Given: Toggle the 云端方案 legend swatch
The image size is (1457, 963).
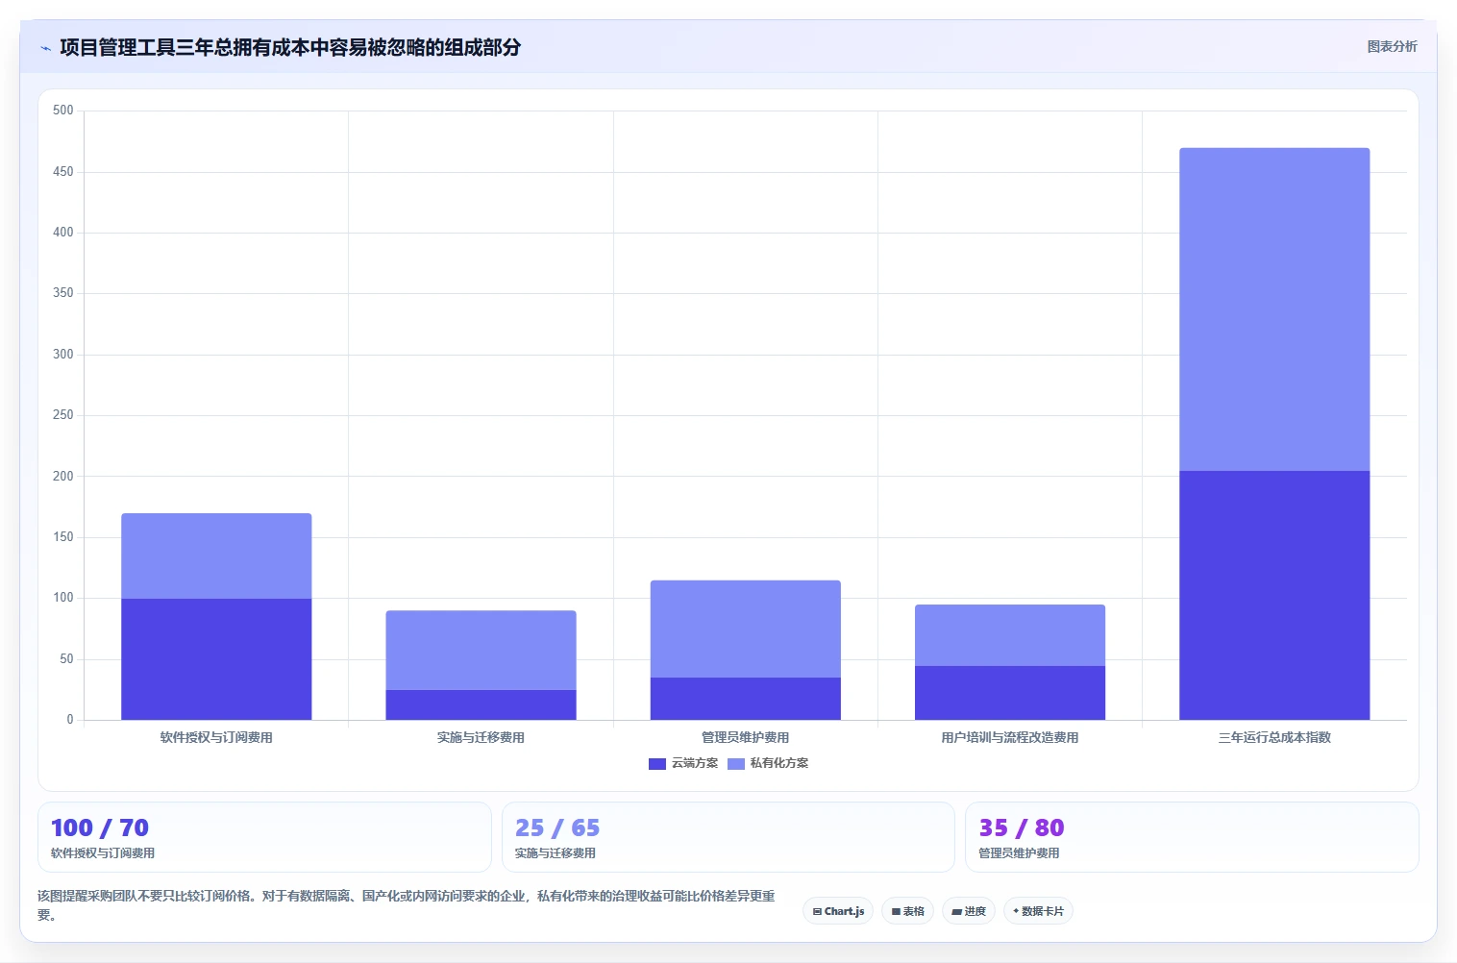Looking at the screenshot, I should (657, 764).
